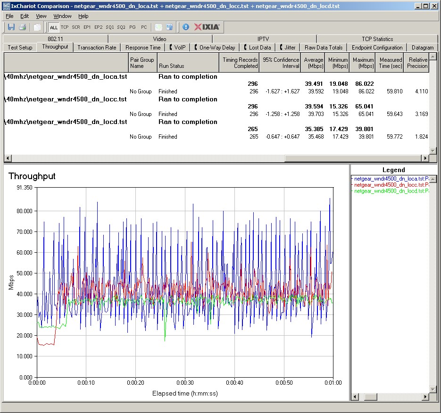The image size is (441, 413).
Task: Click table vertical scrollbar up arrow
Action: [433, 56]
